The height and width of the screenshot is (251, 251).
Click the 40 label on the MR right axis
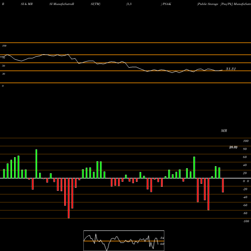pos(245,165)
